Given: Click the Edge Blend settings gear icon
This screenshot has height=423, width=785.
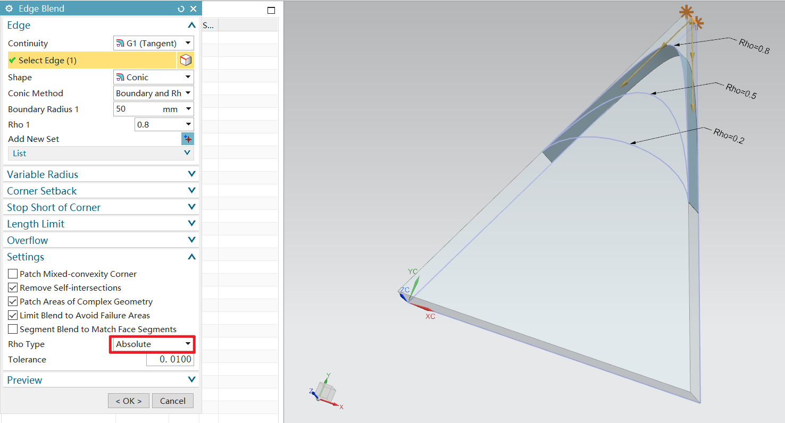Looking at the screenshot, I should [9, 9].
